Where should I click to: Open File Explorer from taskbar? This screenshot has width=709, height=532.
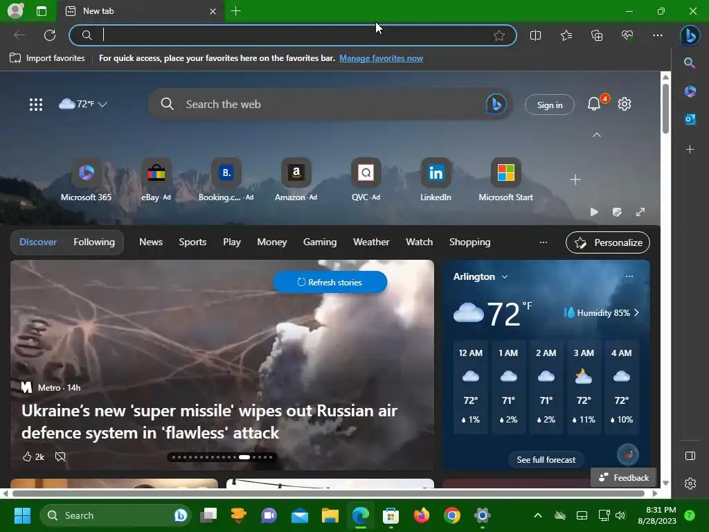click(x=330, y=515)
